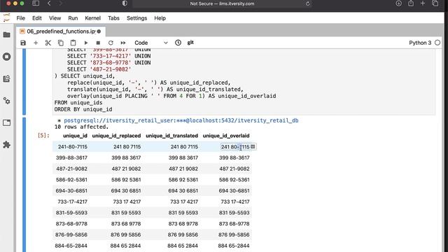Click the kernel status circle indicator

point(437,43)
